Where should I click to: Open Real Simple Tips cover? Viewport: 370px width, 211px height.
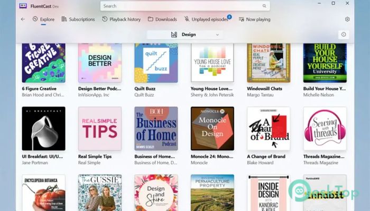100,129
